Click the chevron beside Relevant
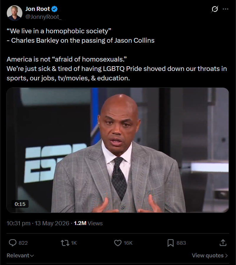Viewport: 236px width, 265px height. pos(32,256)
